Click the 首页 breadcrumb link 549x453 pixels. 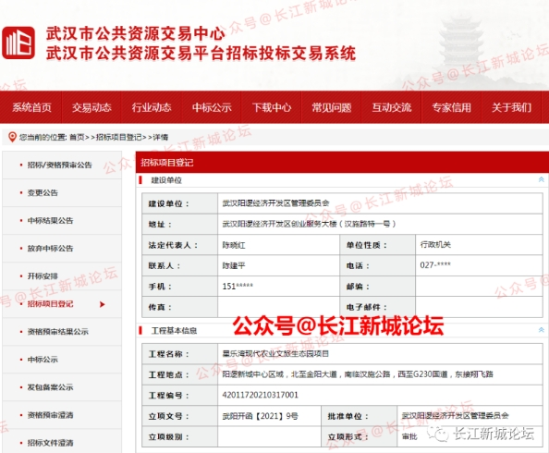(77, 138)
